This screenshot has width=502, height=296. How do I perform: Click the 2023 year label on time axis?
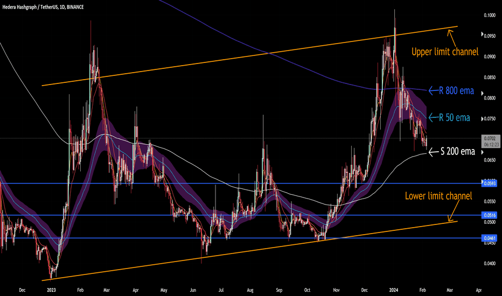(51, 290)
